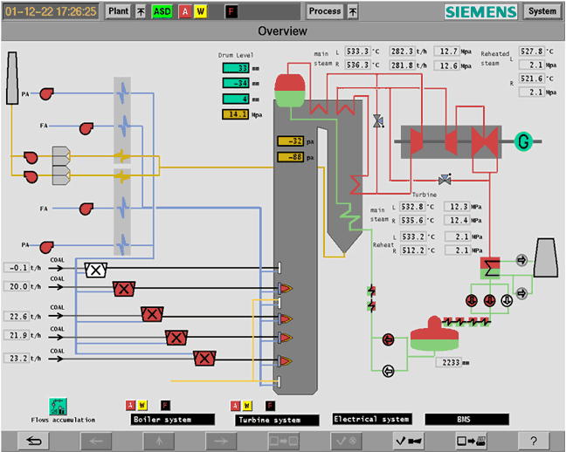Viewport: 566px width, 452px height.
Task: Open the System menu
Action: point(542,11)
